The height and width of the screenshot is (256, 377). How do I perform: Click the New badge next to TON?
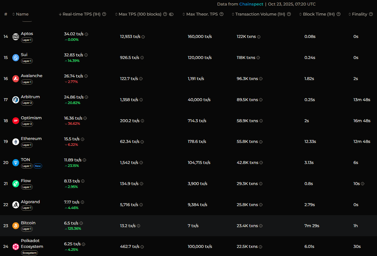pos(38,166)
